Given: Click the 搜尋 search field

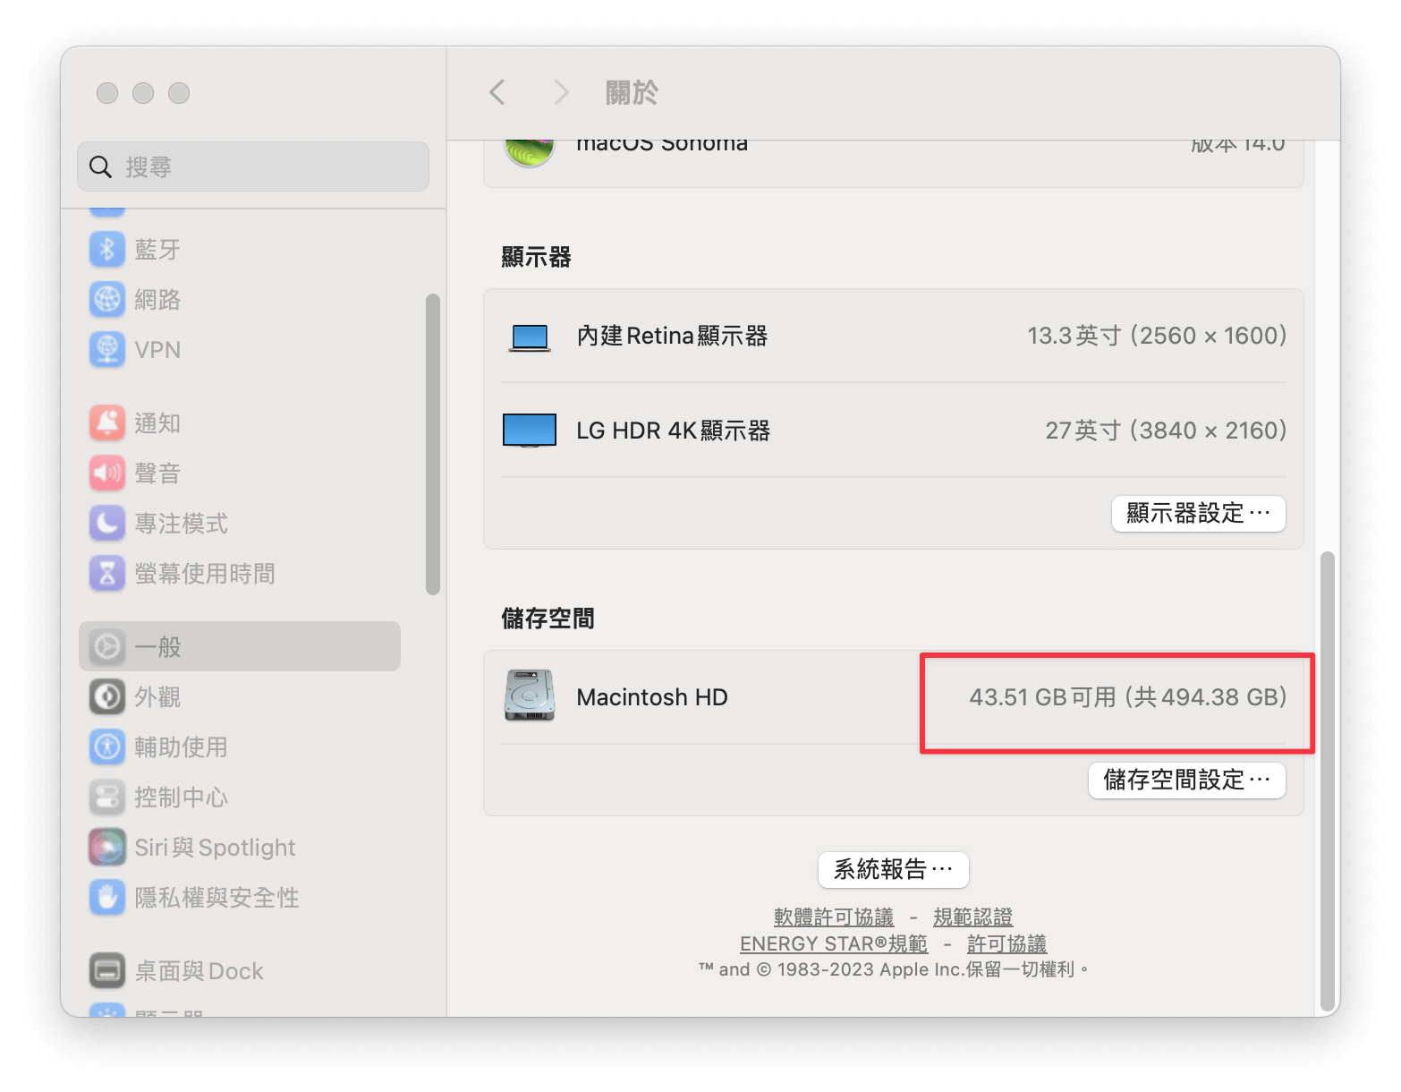Looking at the screenshot, I should 253,166.
